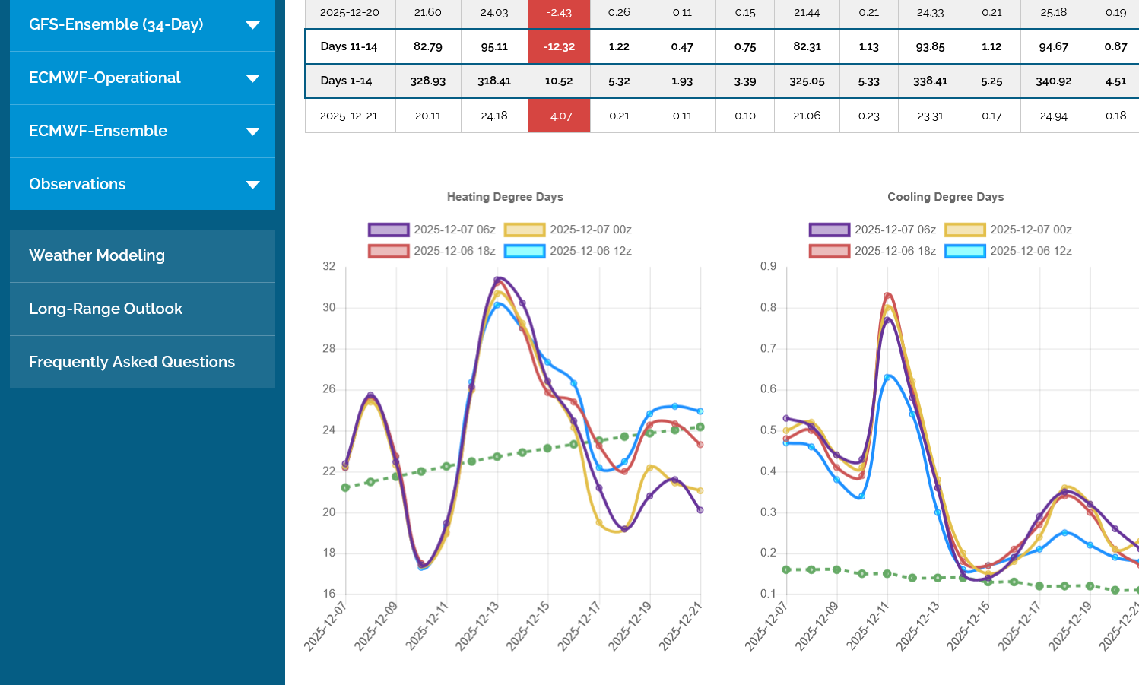Select the Days 1-14 summary row label
1139x685 pixels.
point(346,81)
